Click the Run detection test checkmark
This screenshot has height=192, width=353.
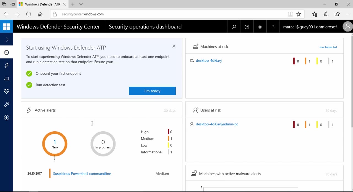(x=29, y=85)
